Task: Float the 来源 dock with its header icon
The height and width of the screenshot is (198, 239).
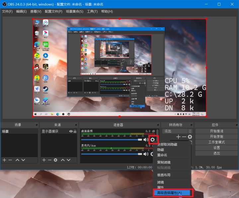Action: 76,125
